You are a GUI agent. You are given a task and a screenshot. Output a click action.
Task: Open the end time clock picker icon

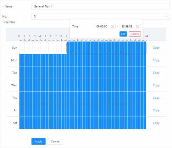[137, 26]
